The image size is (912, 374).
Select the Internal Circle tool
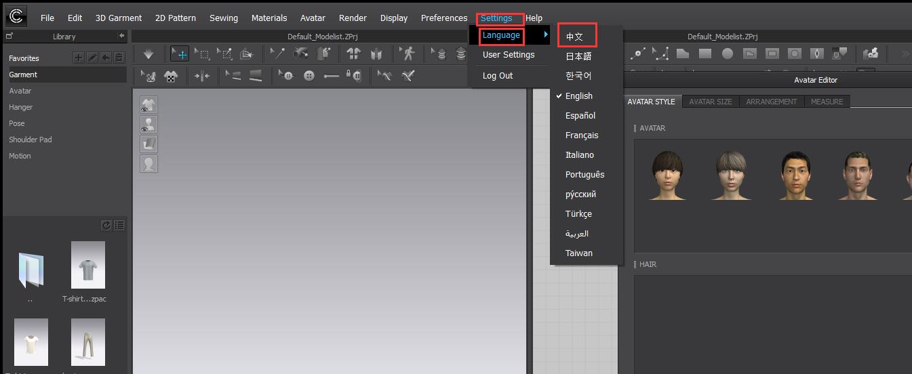795,54
